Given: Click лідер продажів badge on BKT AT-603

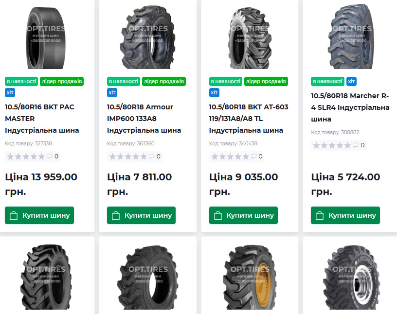Looking at the screenshot, I should click(266, 81).
